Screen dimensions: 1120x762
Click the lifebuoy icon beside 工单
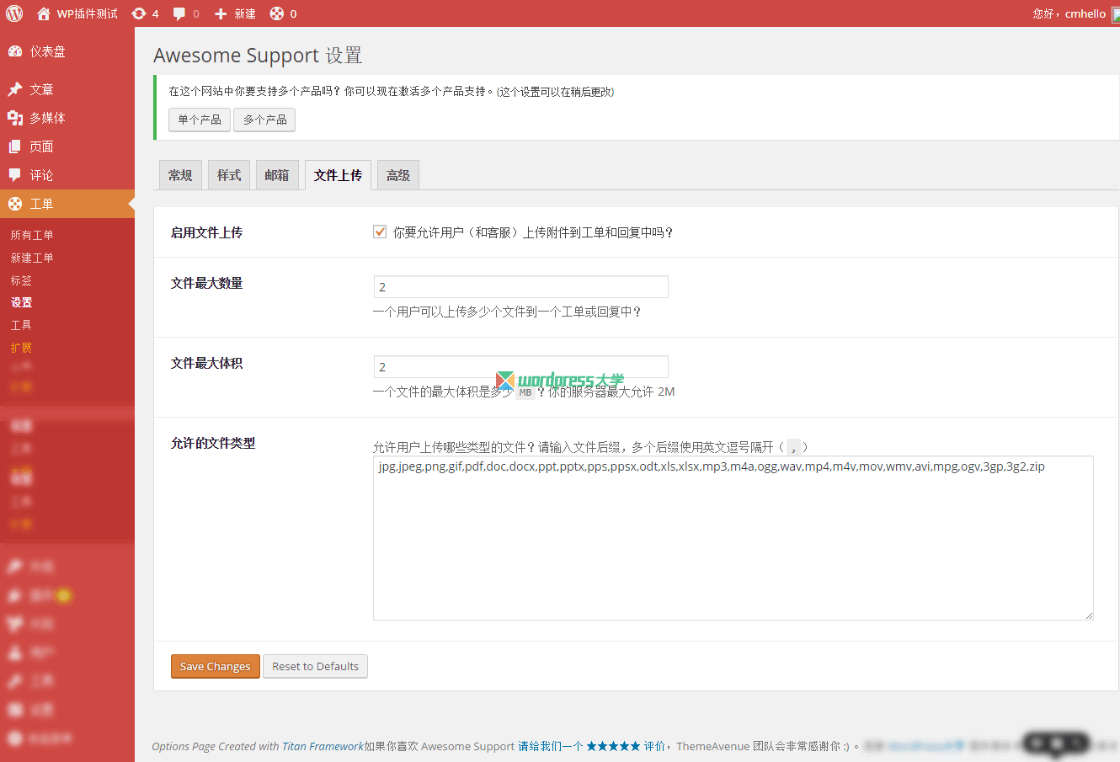coord(15,204)
